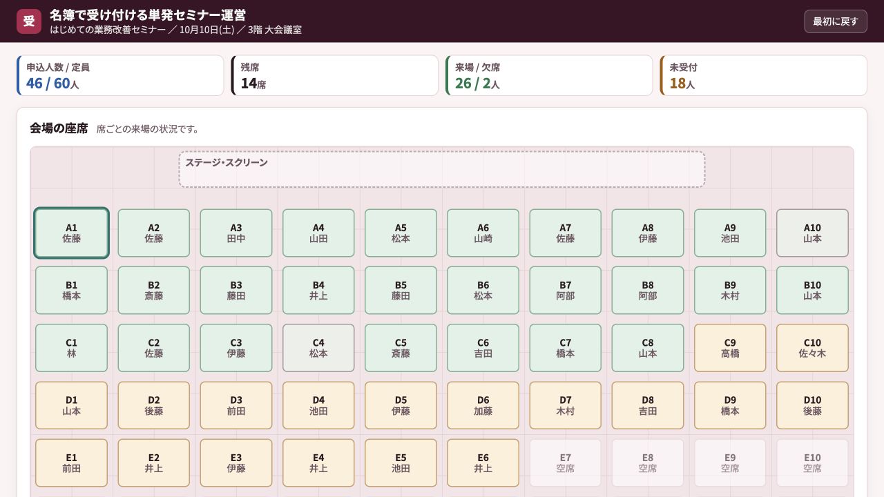This screenshot has width=884, height=497.
Task: Select seat D10 後藤
Action: [x=812, y=405]
